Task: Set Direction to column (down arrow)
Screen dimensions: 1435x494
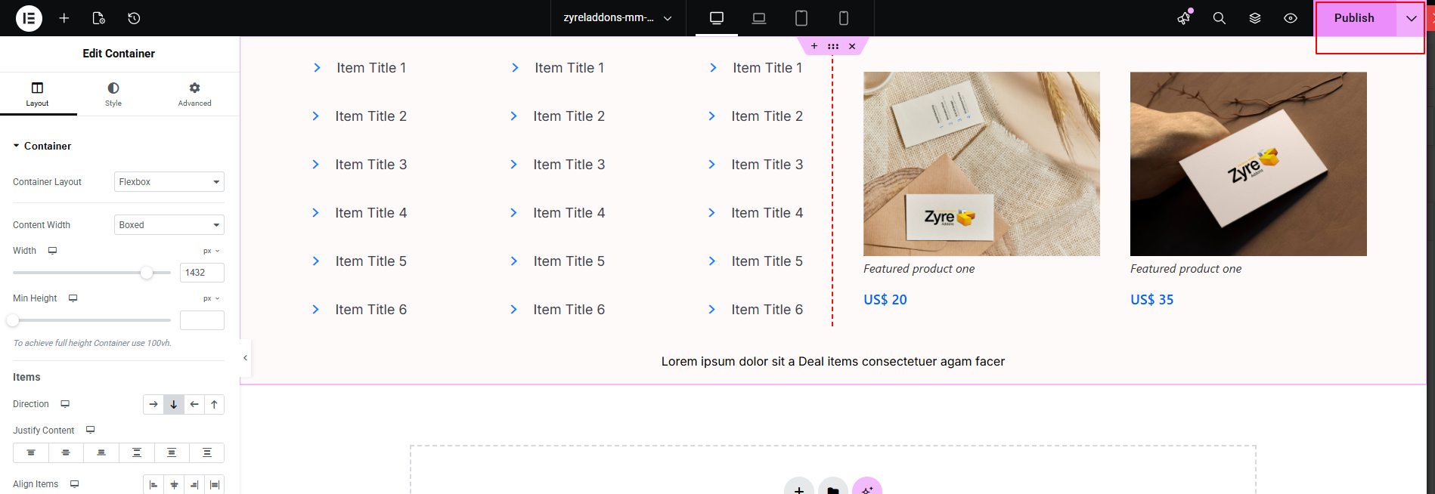Action: pyautogui.click(x=174, y=405)
